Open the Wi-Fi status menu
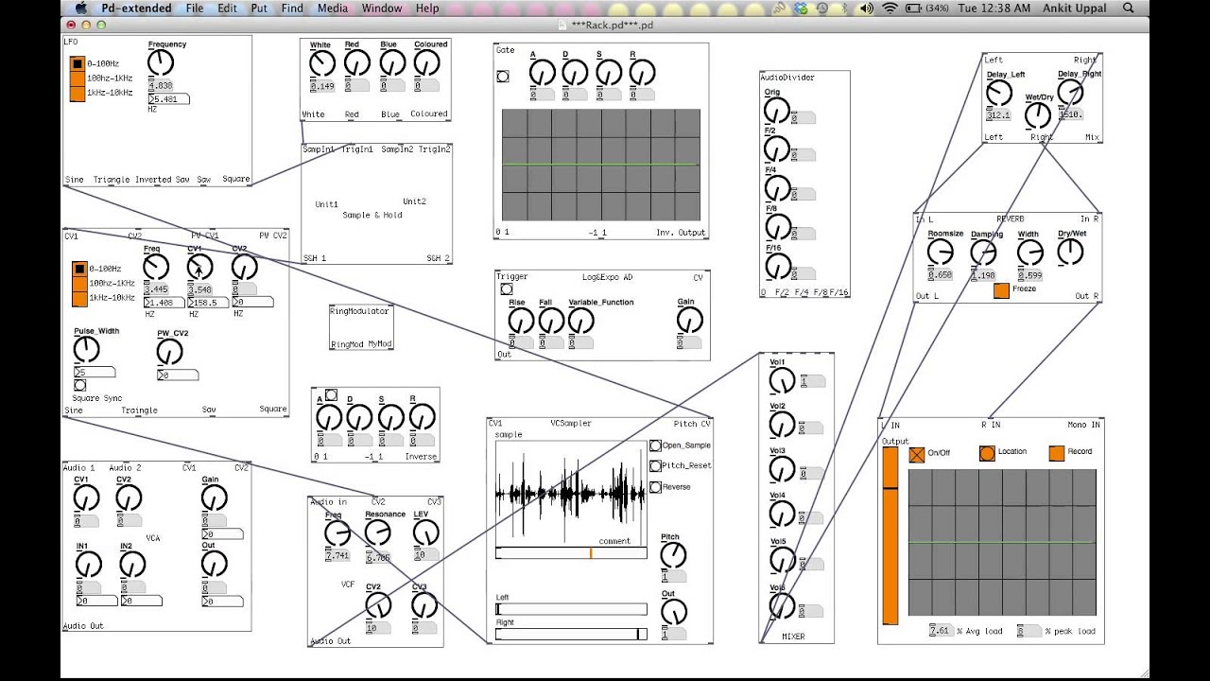The image size is (1210, 681). [x=890, y=9]
